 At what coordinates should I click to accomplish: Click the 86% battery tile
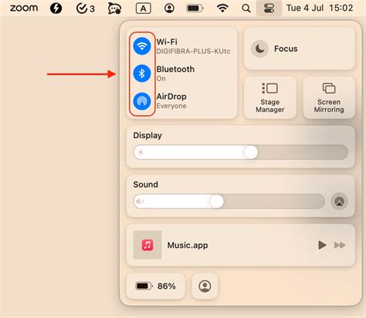point(155,286)
